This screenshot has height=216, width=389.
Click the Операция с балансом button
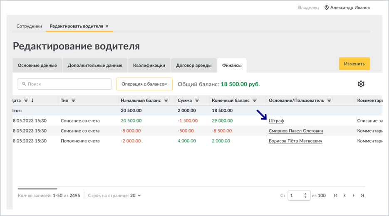point(144,84)
